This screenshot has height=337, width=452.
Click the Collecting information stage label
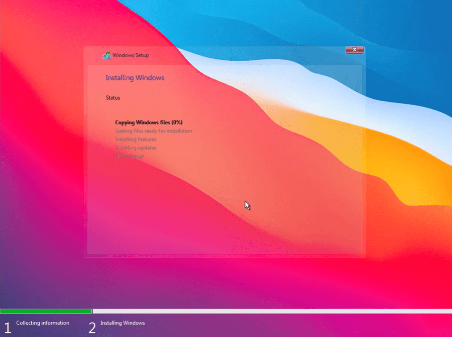point(43,323)
